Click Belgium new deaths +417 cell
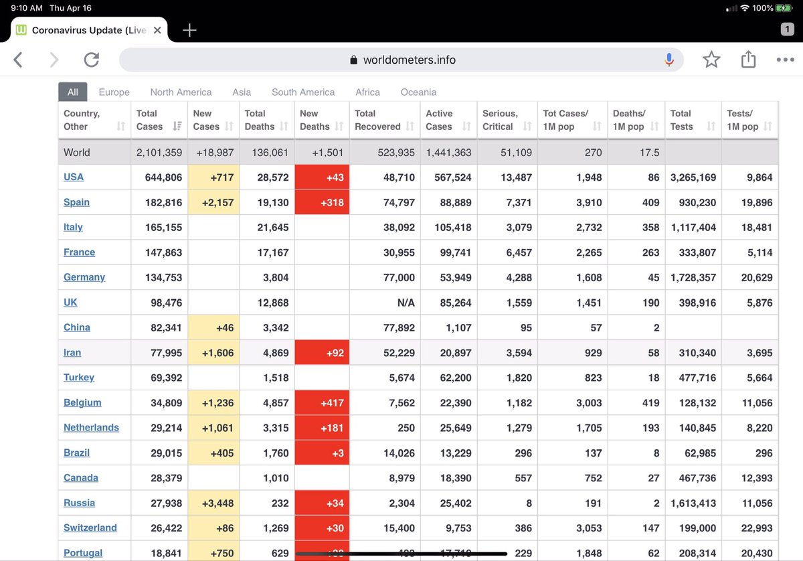 (x=322, y=403)
